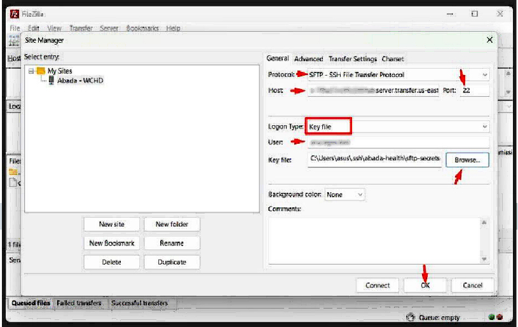Focus the Key file path field
The image size is (518, 327).
(374, 159)
